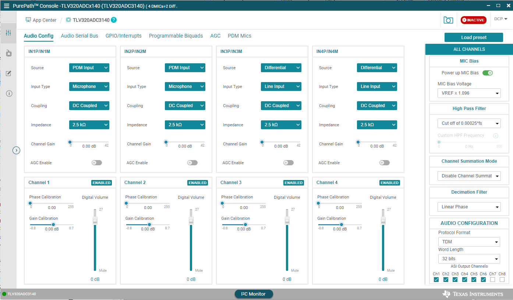Image resolution: width=513 pixels, height=300 pixels.
Task: Uncheck the Ch1 ASI output checkbox
Action: [436, 280]
